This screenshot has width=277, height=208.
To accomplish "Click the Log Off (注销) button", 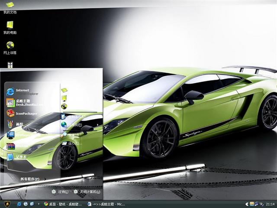I will (60, 192).
